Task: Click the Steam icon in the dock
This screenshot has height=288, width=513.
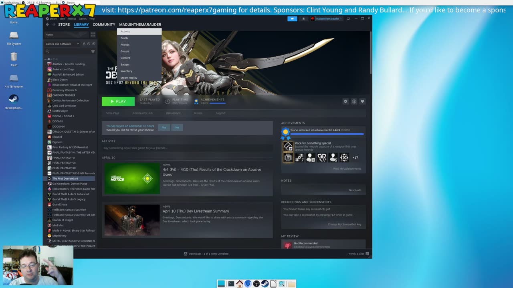Action: click(265, 284)
